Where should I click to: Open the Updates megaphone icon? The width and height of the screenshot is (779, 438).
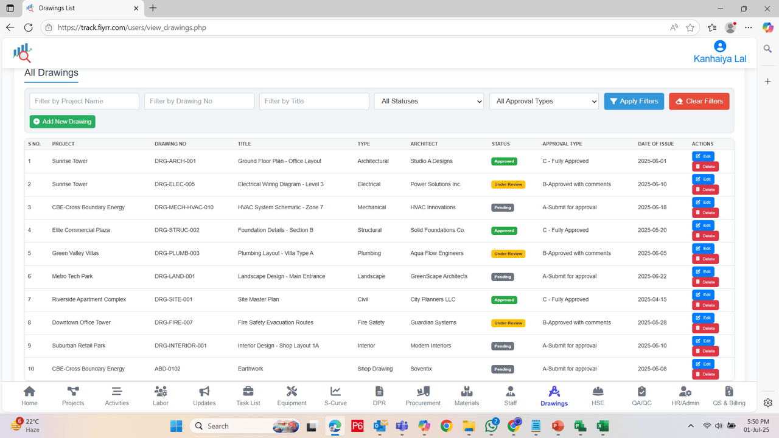click(204, 395)
